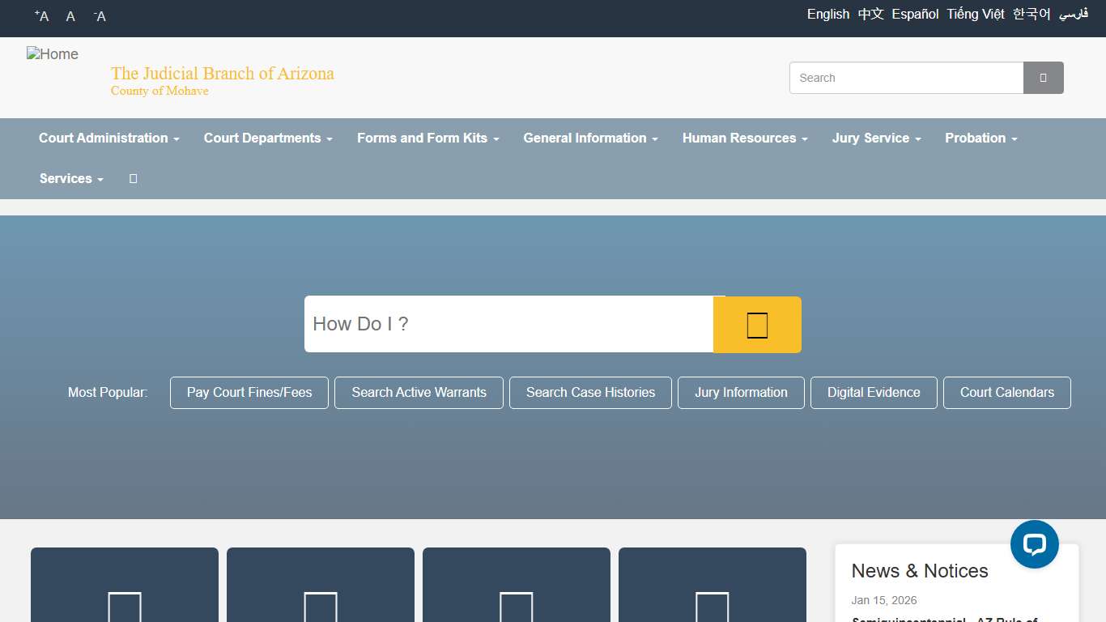
Task: Click the Home logo image
Action: point(53,54)
